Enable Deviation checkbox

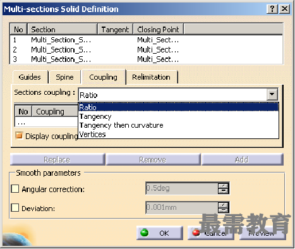[x=15, y=208]
